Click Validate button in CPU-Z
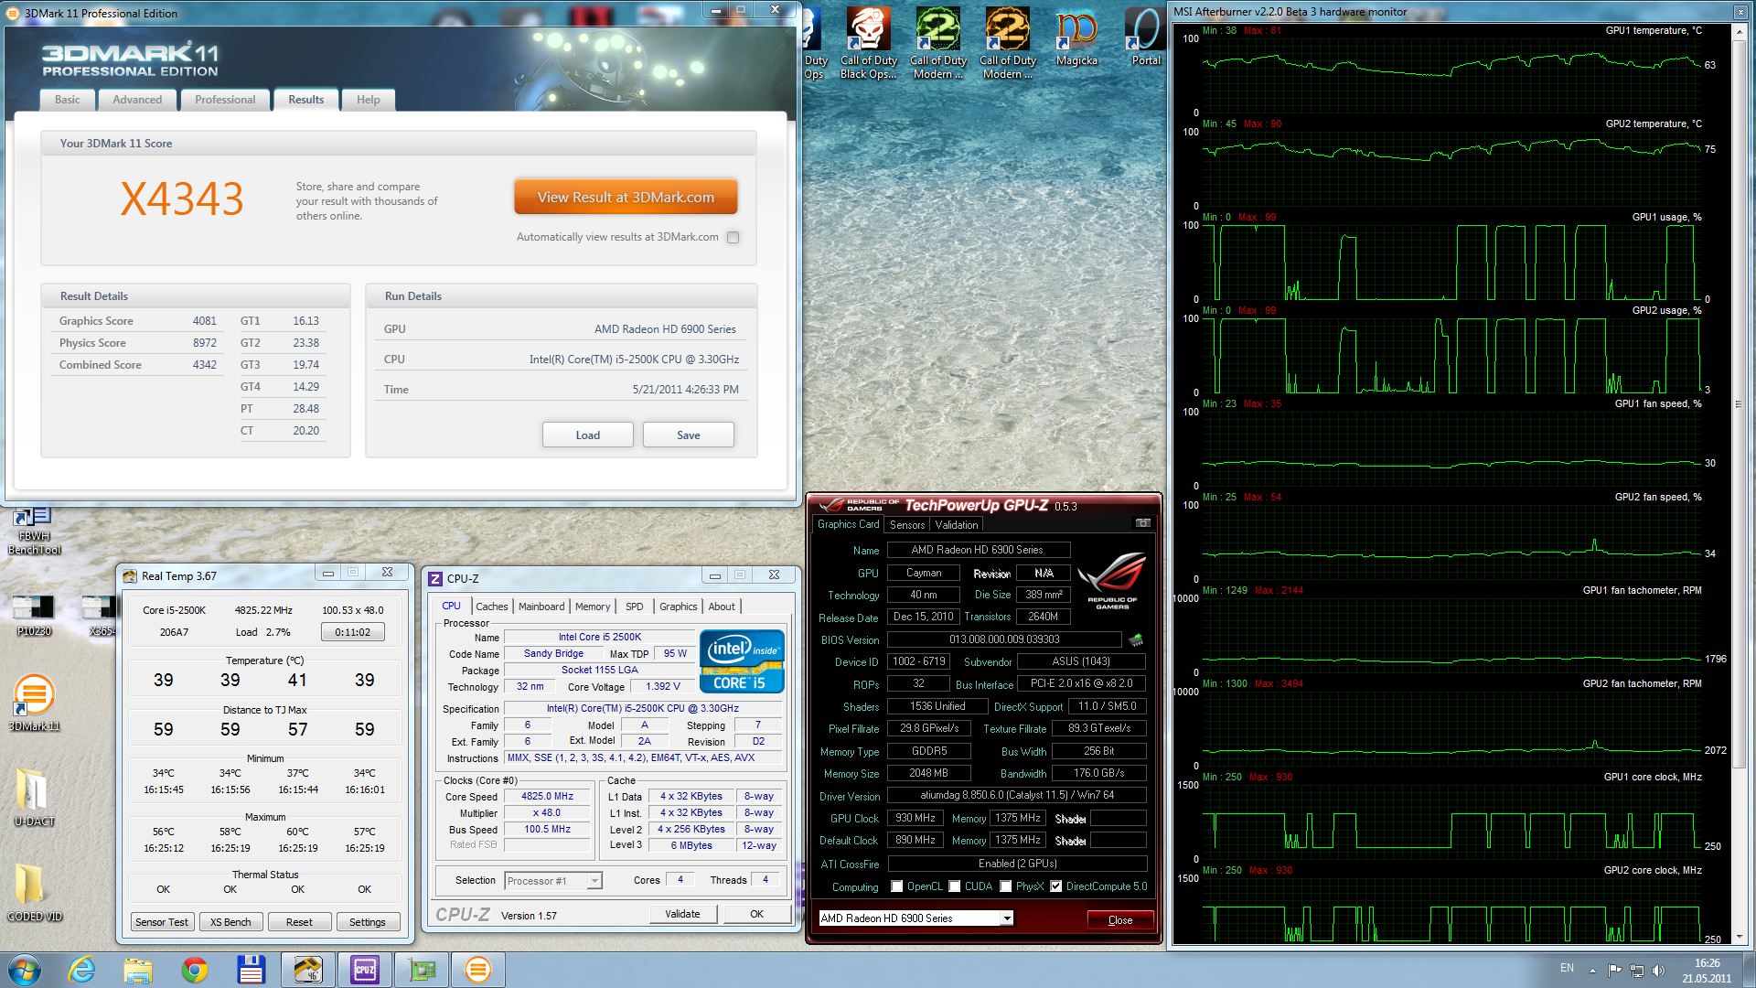 (682, 914)
